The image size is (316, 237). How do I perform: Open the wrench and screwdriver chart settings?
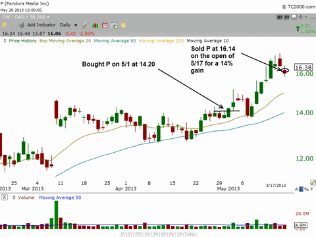[x=86, y=26]
